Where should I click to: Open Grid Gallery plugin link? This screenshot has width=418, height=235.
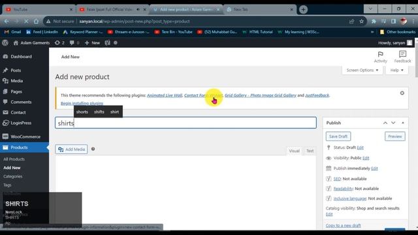tap(260, 95)
